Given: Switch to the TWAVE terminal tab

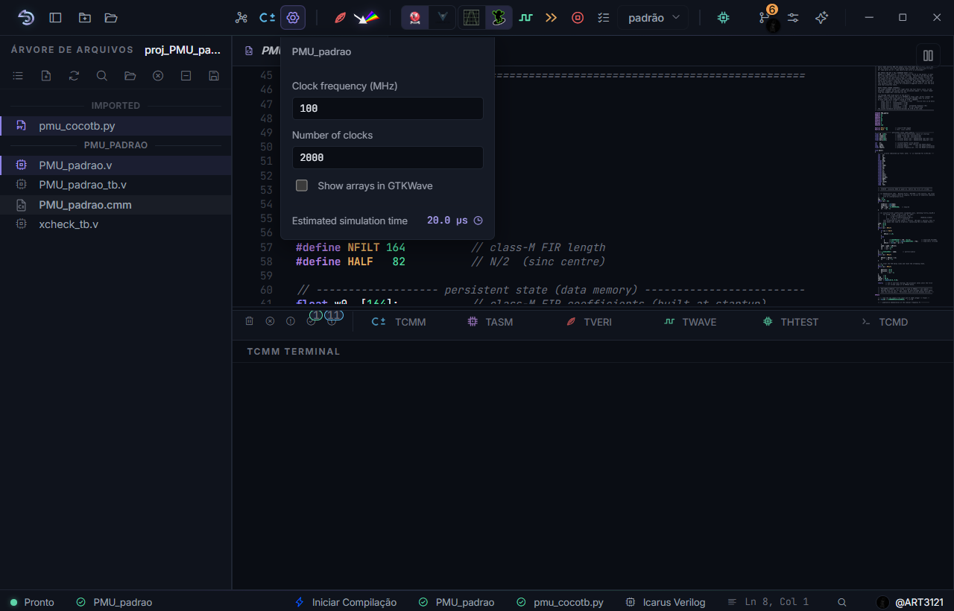Looking at the screenshot, I should tap(689, 322).
